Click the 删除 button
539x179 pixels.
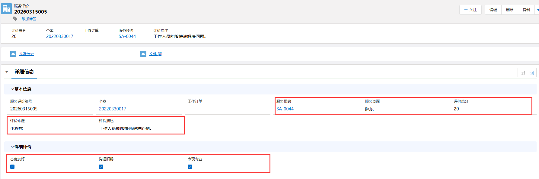(x=510, y=10)
